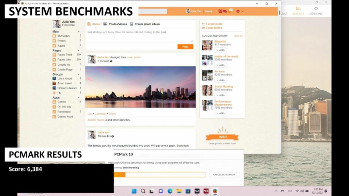Select the Status tab in composer
Screen dimensions: 349x196
pyautogui.click(x=94, y=24)
